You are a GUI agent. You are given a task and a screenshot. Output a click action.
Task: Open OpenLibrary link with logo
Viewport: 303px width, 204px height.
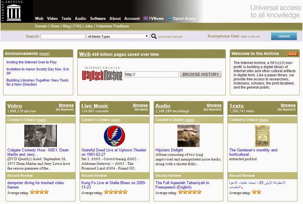point(181,18)
